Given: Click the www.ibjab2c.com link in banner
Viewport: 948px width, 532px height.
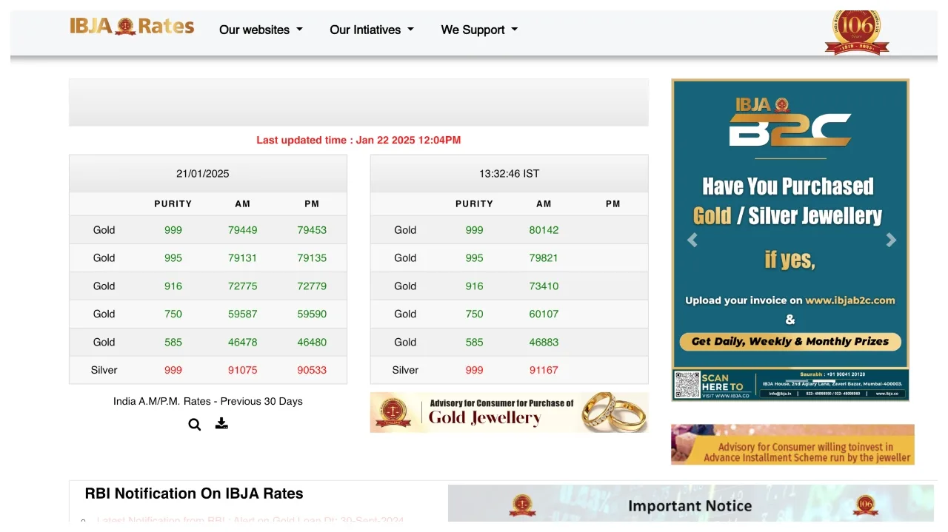Looking at the screenshot, I should pos(849,300).
